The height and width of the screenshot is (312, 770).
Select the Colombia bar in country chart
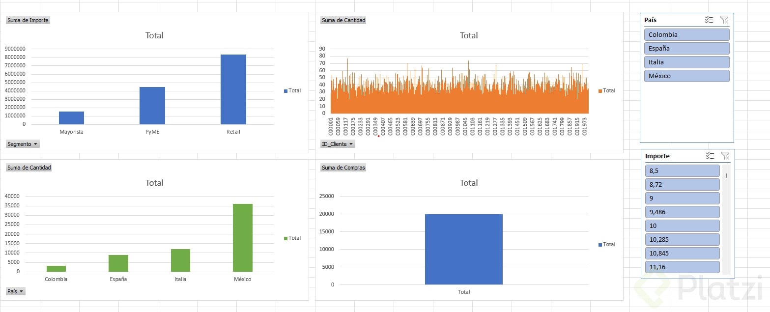point(56,269)
